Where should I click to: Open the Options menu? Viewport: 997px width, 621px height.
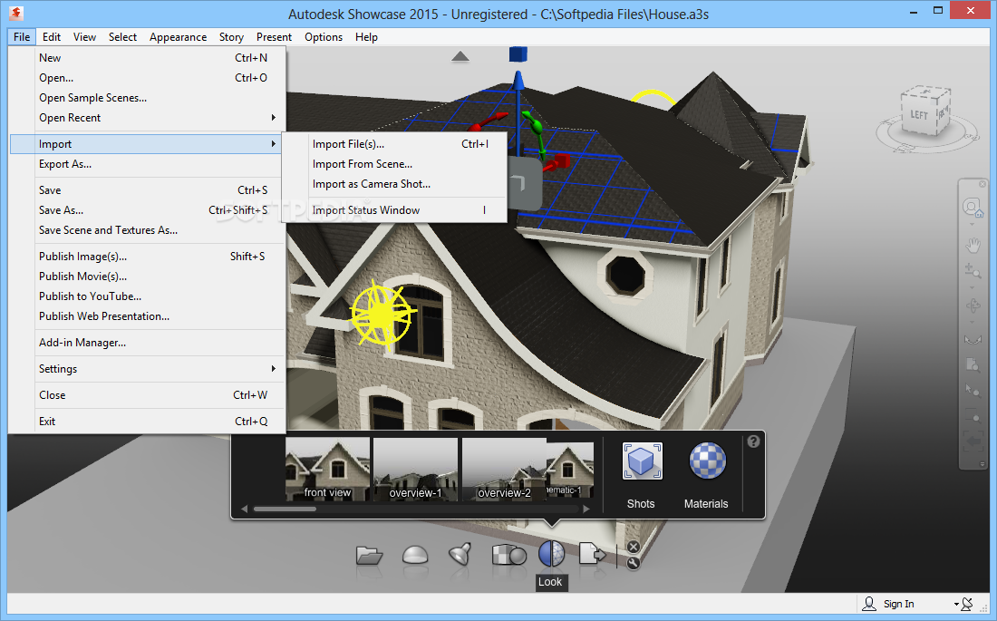(324, 37)
